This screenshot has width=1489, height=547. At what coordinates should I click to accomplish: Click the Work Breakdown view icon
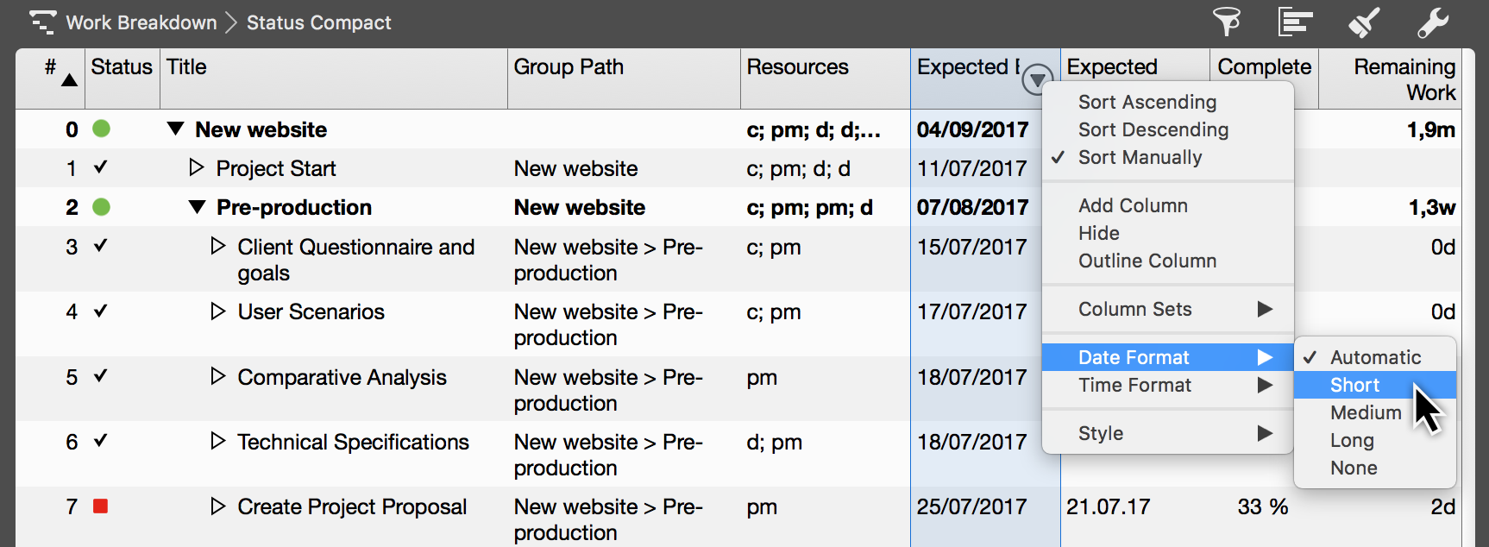(42, 22)
